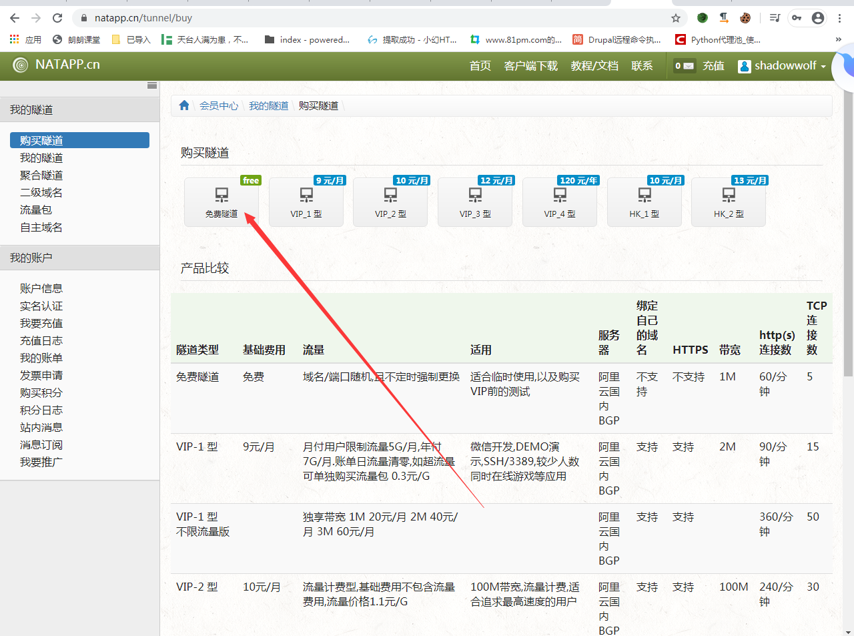Open the Chrome three-dot menu
854x636 pixels.
click(x=839, y=18)
